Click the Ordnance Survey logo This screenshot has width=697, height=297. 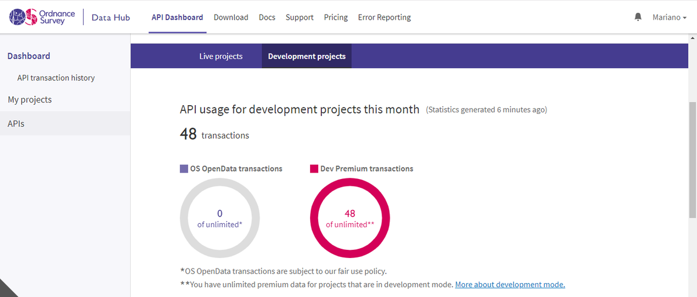42,17
